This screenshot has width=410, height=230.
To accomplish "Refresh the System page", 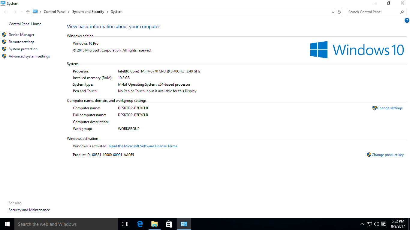I will pos(339,12).
